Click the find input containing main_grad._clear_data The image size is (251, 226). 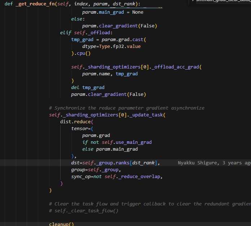click(x=224, y=1)
